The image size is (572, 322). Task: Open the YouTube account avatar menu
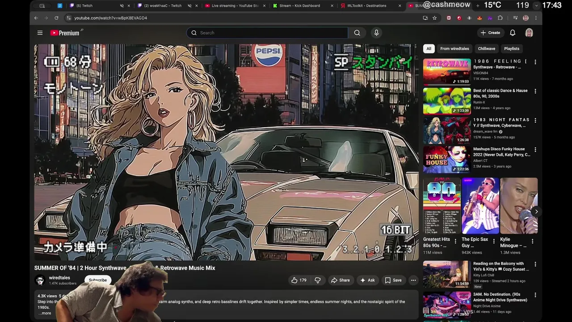pos(529,33)
